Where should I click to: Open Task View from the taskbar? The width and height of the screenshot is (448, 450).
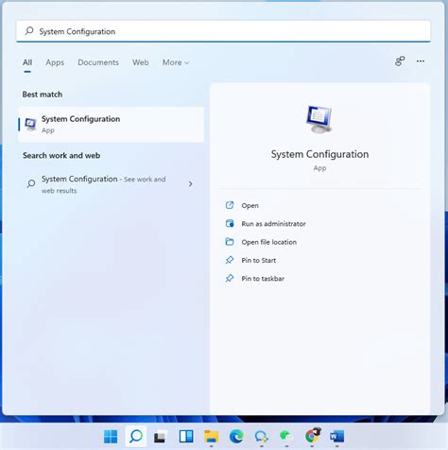[x=161, y=437]
